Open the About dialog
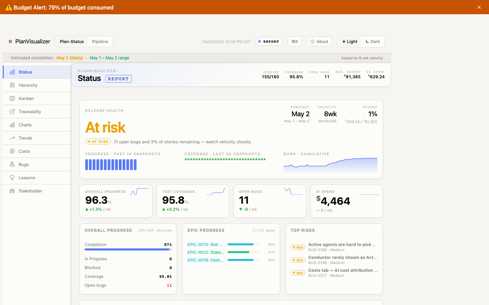 (x=319, y=42)
